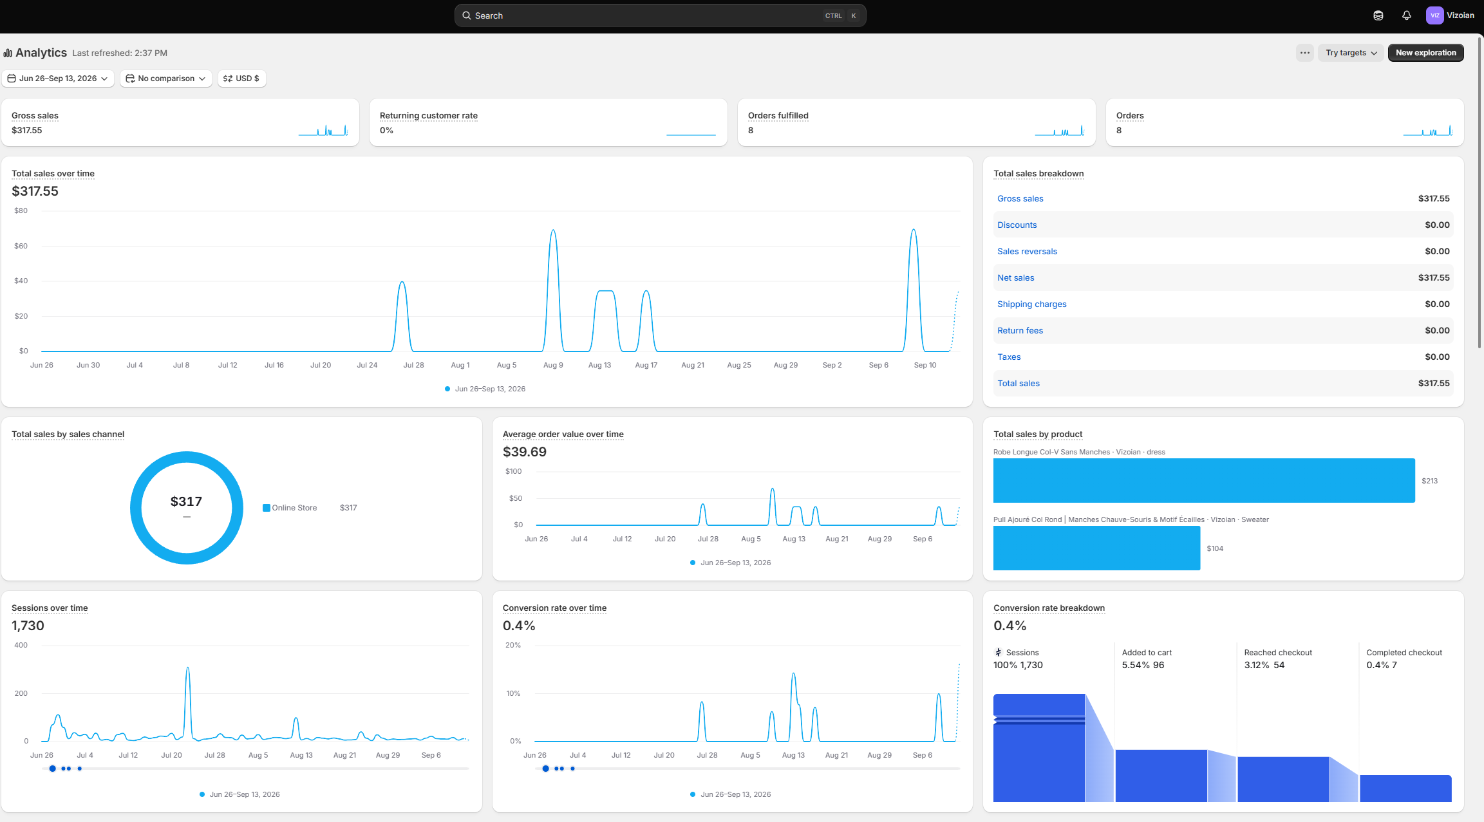
Task: Open the No comparison dropdown
Action: click(x=166, y=79)
